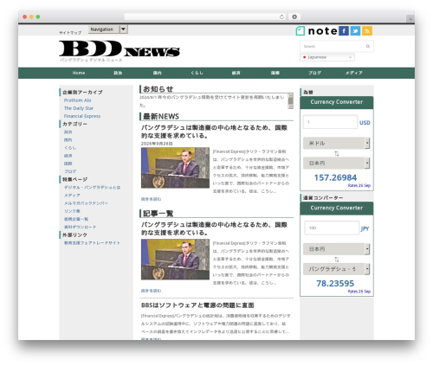Click the 最新NEWS article thumbnail
This screenshot has width=433, height=366.
pyautogui.click(x=175, y=168)
